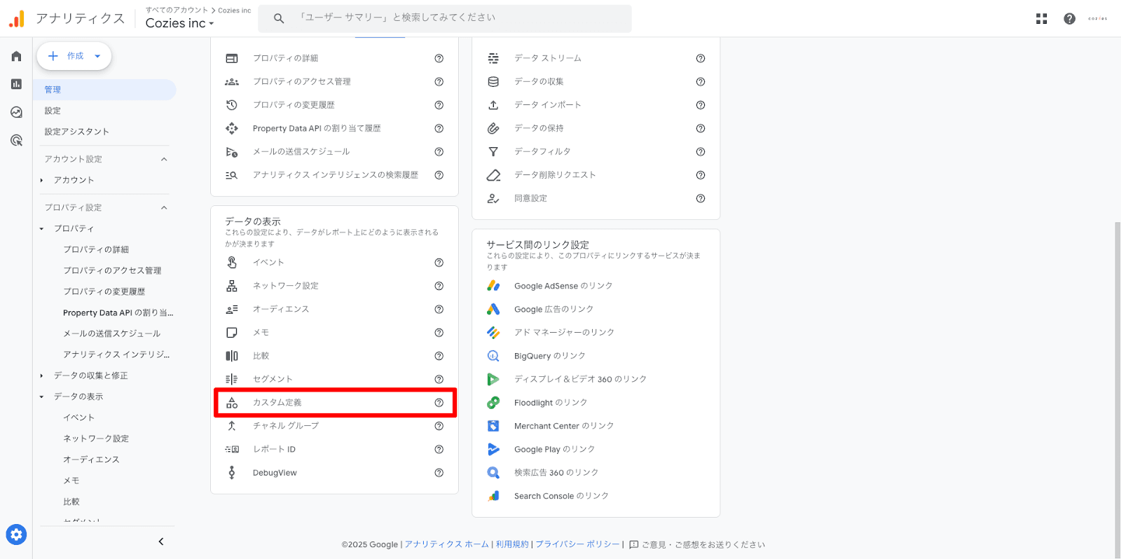This screenshot has width=1121, height=559.
Task: Open the 作成 create dropdown button
Action: pos(74,56)
